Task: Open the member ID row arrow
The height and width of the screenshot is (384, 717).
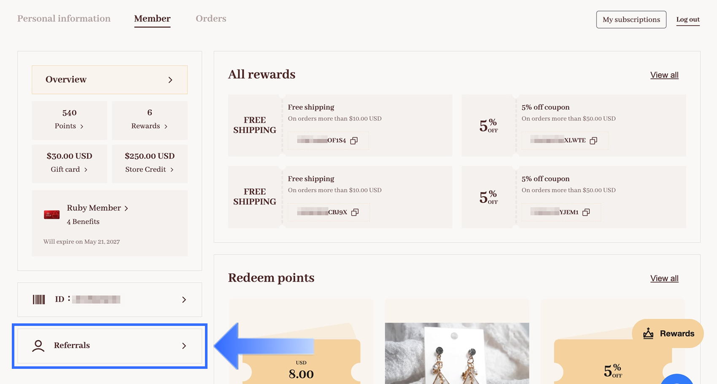Action: coord(184,299)
